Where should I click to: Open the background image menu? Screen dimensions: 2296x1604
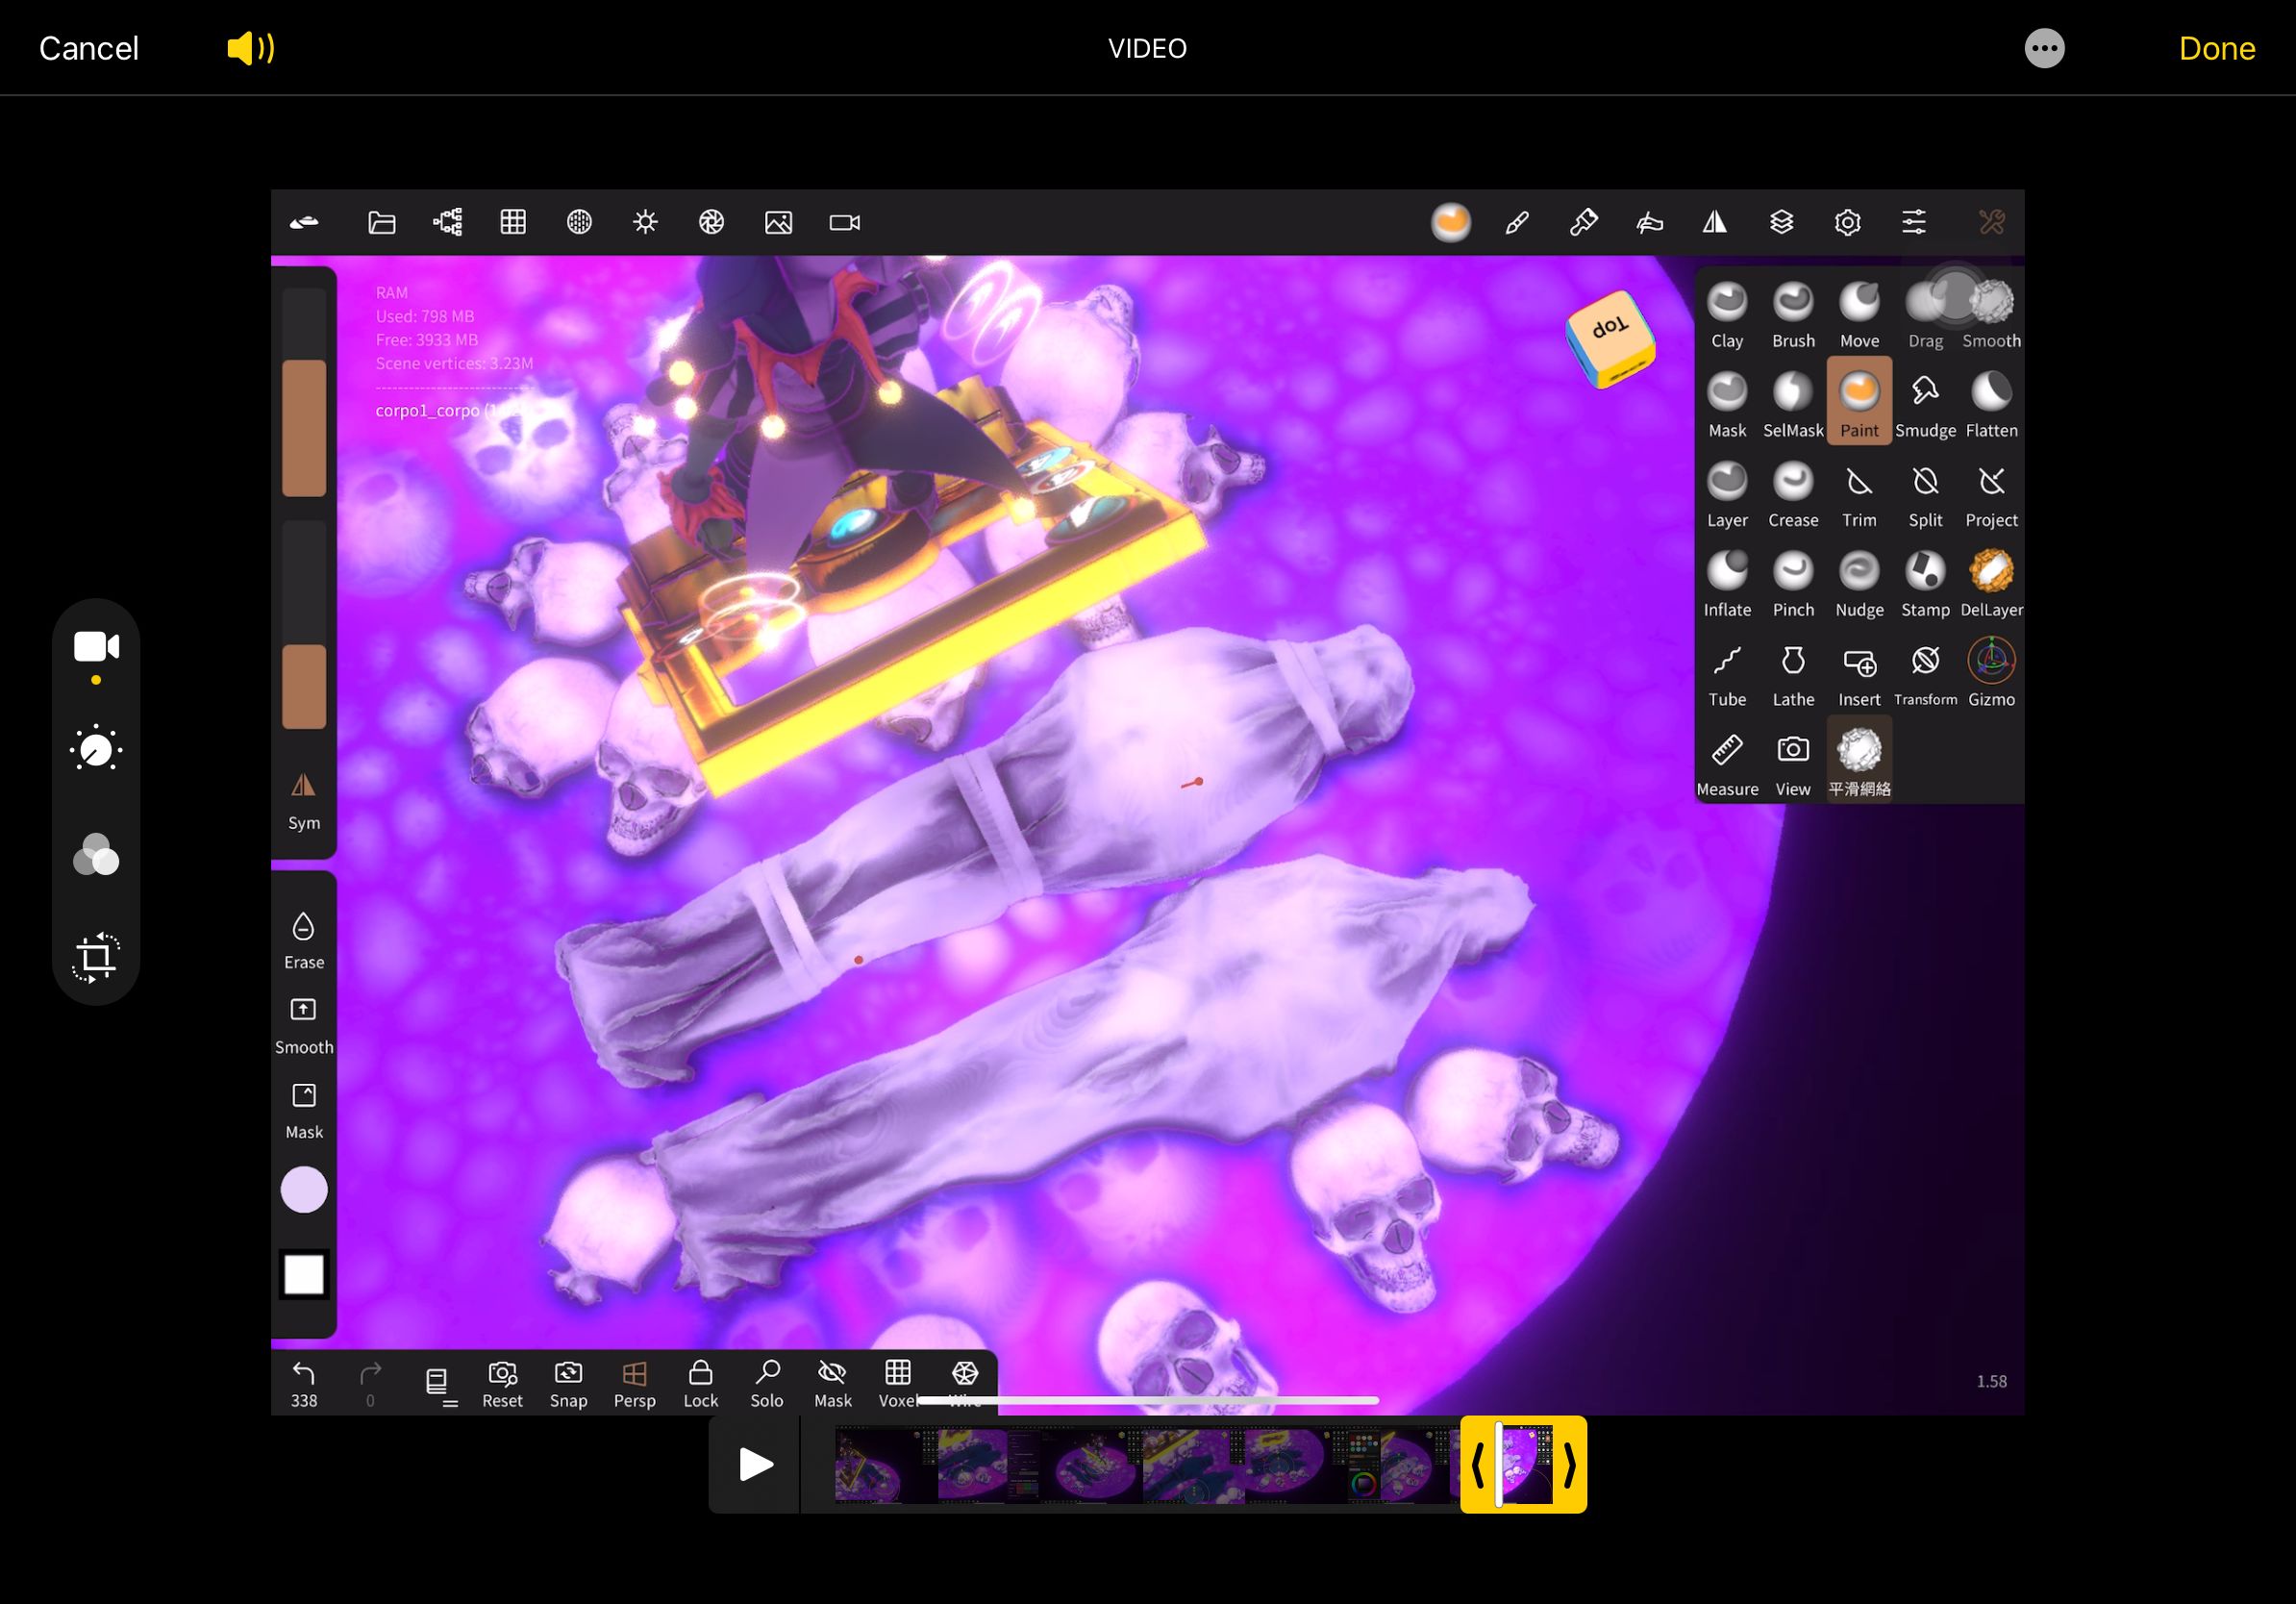(x=778, y=222)
